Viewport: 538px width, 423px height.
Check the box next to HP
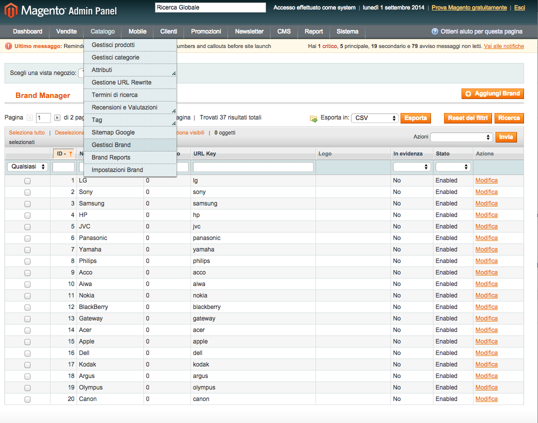[27, 215]
